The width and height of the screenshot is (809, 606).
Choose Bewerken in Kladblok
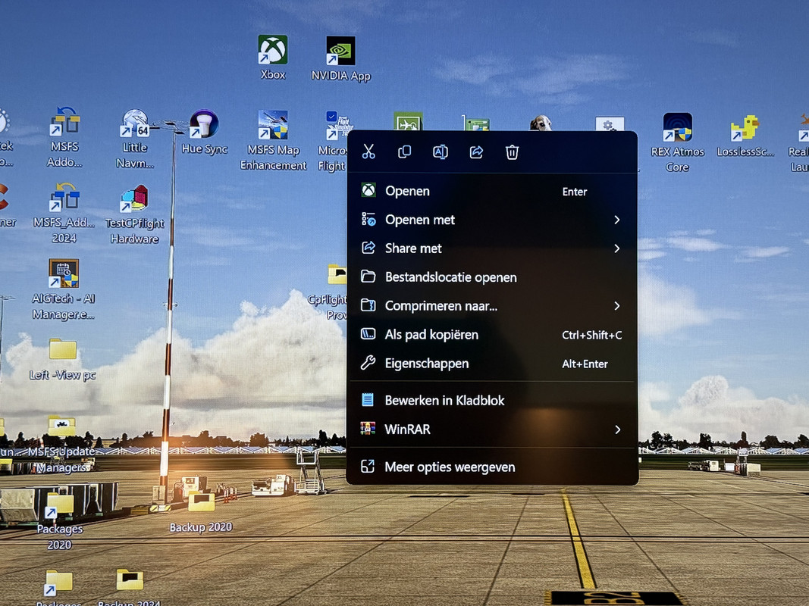click(492, 401)
